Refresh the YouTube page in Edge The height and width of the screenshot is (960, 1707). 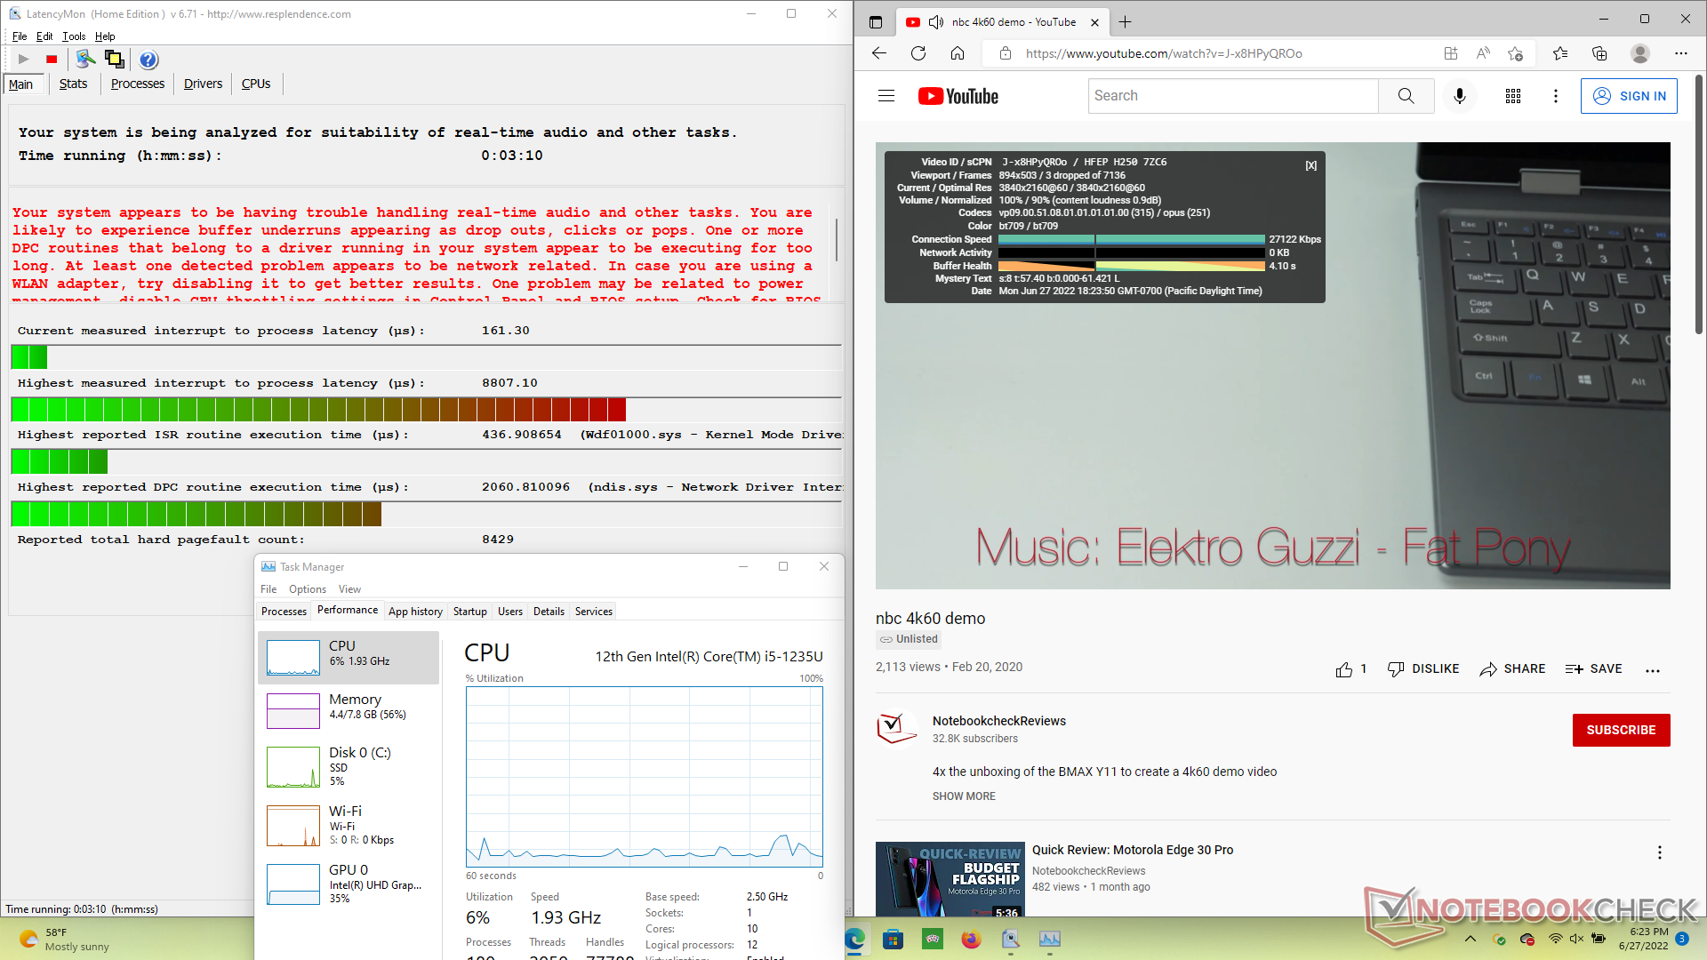click(918, 53)
